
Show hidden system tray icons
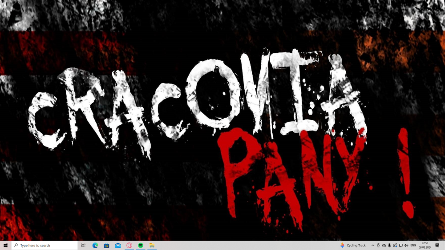tap(373, 246)
